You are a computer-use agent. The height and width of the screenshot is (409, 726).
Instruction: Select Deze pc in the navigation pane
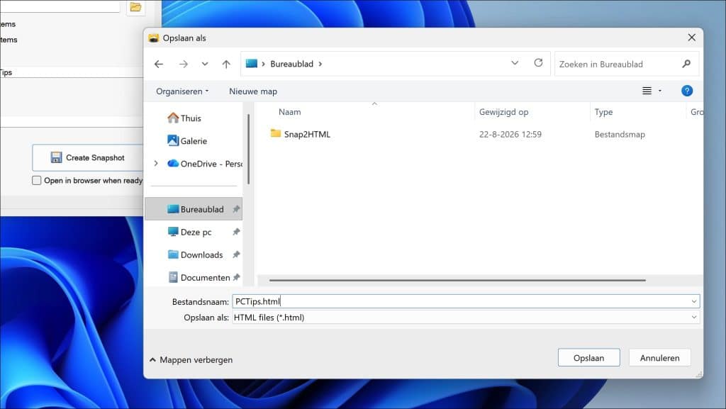(189, 232)
